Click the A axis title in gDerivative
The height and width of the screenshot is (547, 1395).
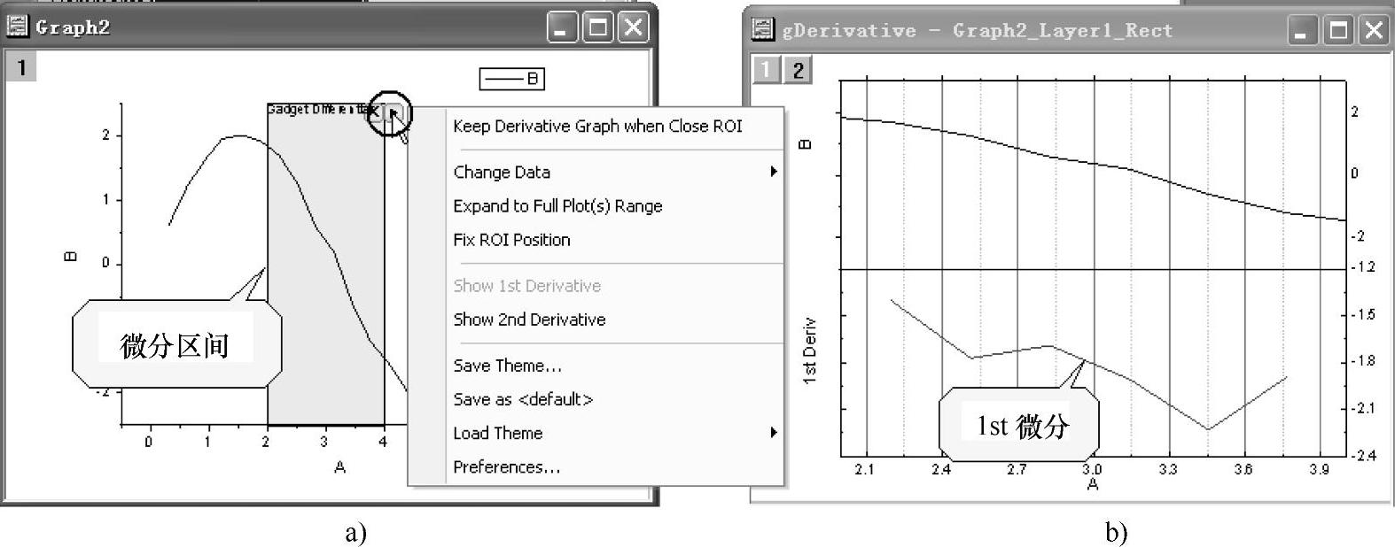pyautogui.click(x=1092, y=484)
